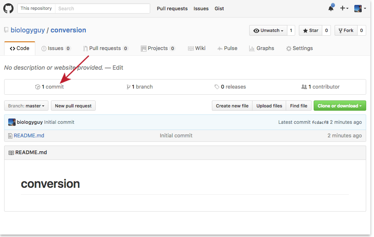The width and height of the screenshot is (374, 237).
Task: Open the Branch: master dropdown
Action: click(26, 105)
